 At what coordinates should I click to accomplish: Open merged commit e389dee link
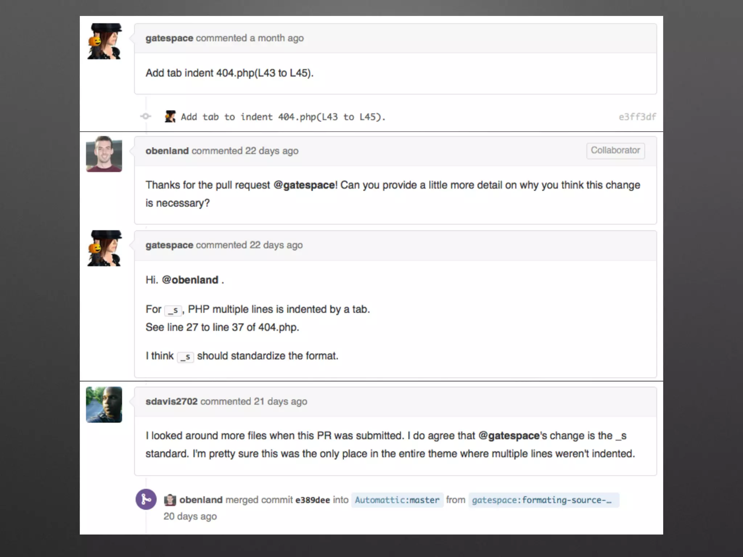click(x=312, y=500)
